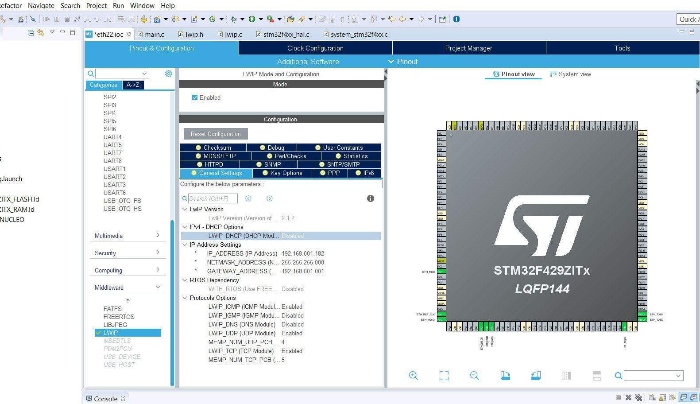Collapse the RTOS Dependency section
Image resolution: width=700 pixels, height=404 pixels.
point(185,280)
